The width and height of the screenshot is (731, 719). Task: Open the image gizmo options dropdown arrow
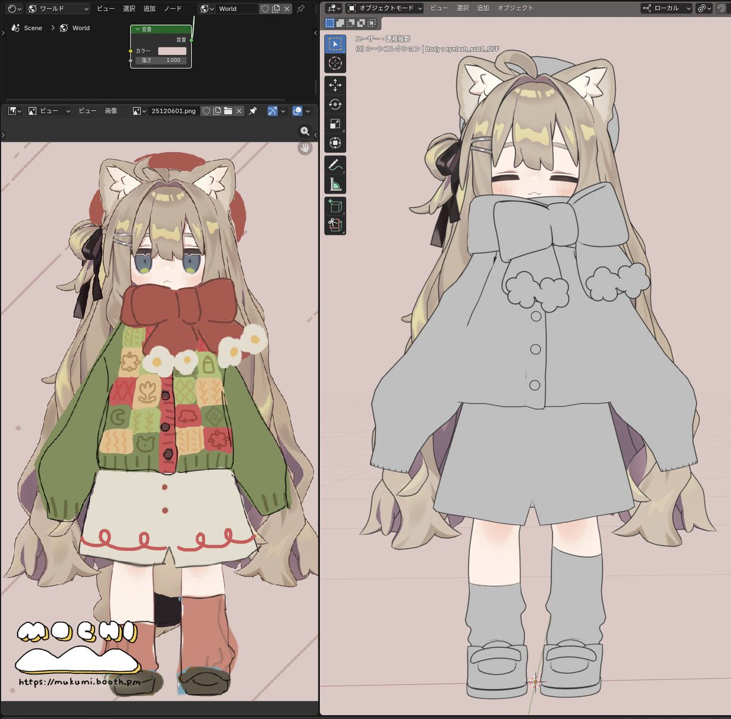pos(283,111)
